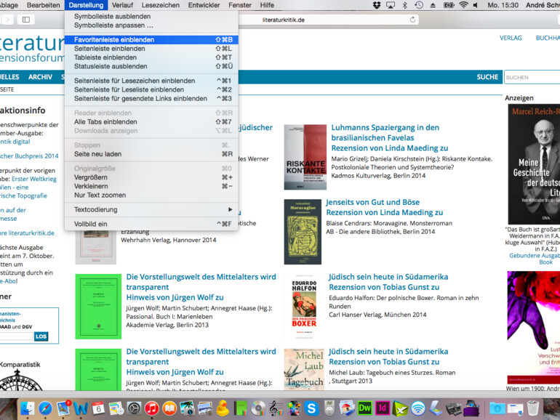Launch Skype from the dock
The image size is (560, 420).
(x=311, y=408)
